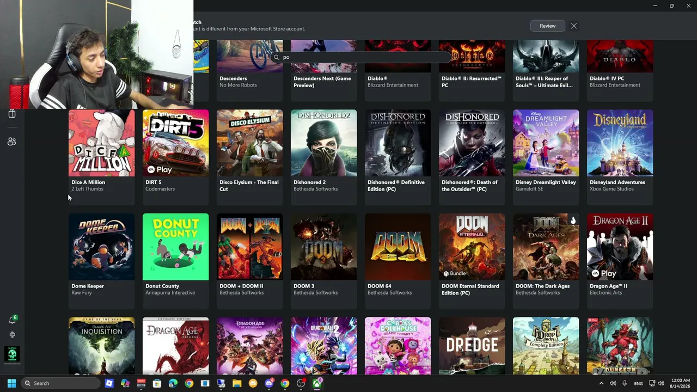
Task: Open Microsoft 365 Copilot from taskbar
Action: [x=125, y=383]
